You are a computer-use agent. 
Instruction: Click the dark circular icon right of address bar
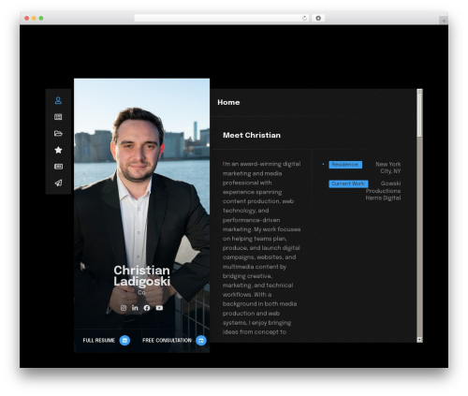pos(318,18)
